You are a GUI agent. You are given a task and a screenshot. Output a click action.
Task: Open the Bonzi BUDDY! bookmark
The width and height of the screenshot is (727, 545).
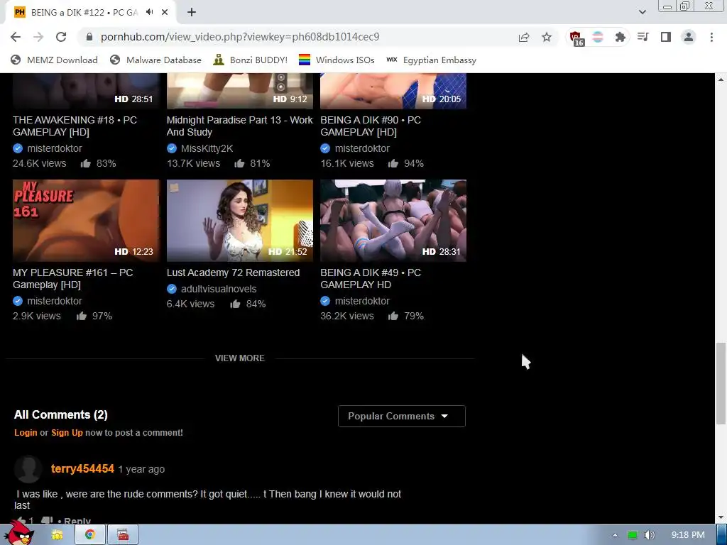click(251, 60)
